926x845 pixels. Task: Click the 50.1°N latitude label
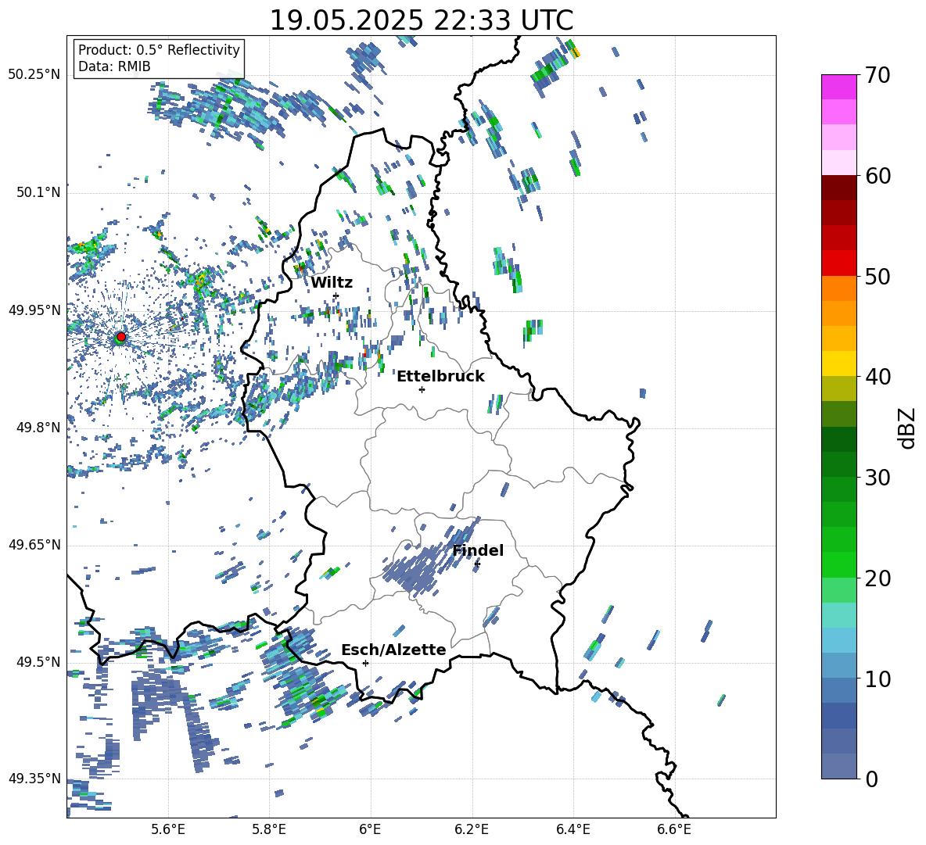pos(38,192)
